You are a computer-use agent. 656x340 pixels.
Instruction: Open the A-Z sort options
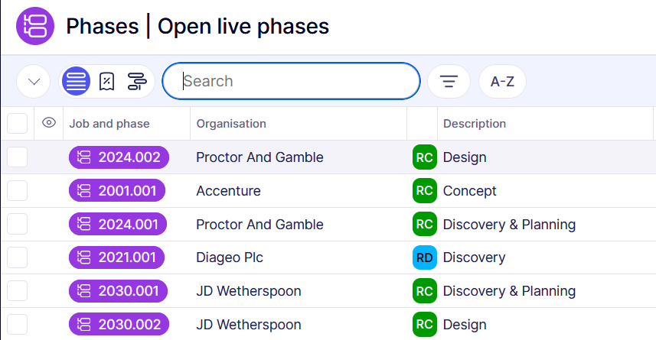[502, 81]
